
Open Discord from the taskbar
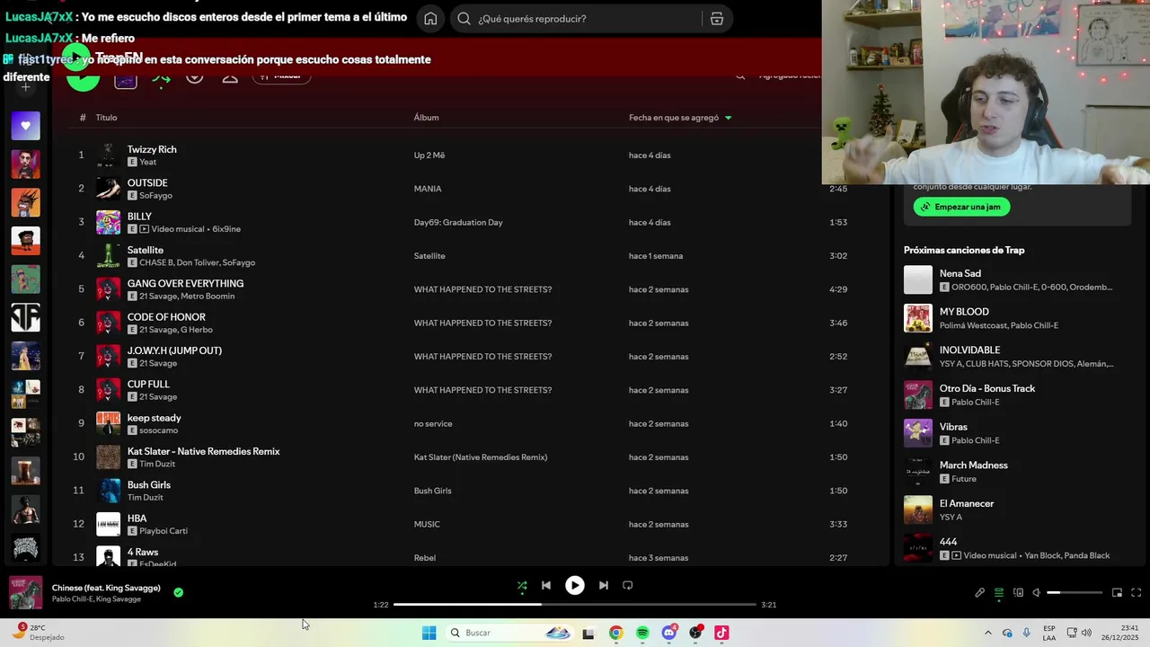(668, 633)
